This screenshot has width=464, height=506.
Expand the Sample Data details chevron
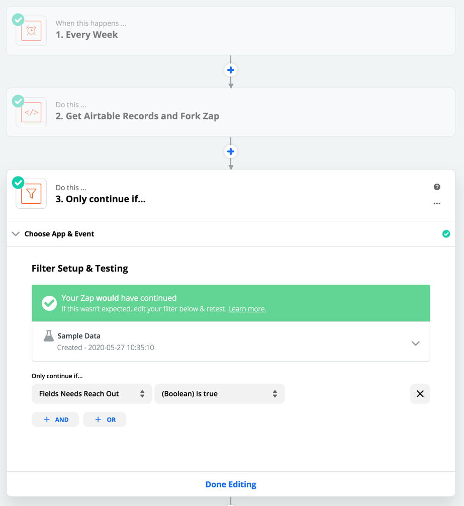(x=416, y=344)
